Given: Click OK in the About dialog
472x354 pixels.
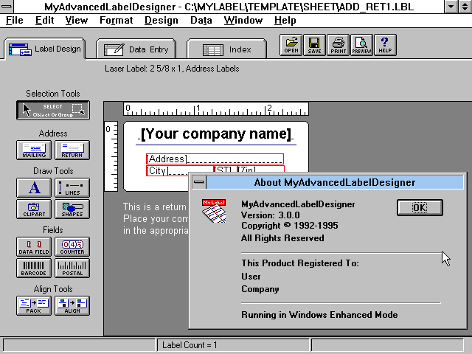Looking at the screenshot, I should (x=420, y=207).
